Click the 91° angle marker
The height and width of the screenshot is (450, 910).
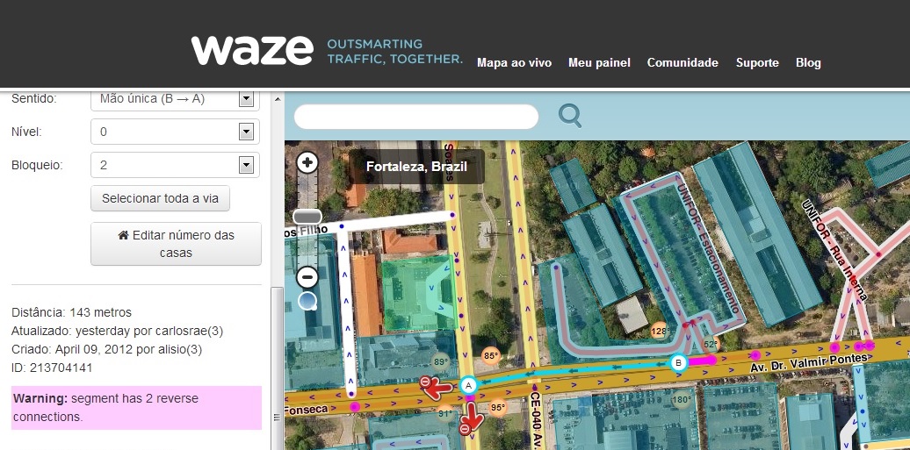(x=445, y=414)
